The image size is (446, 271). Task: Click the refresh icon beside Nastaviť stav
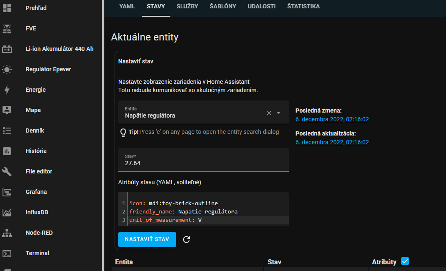pyautogui.click(x=187, y=239)
